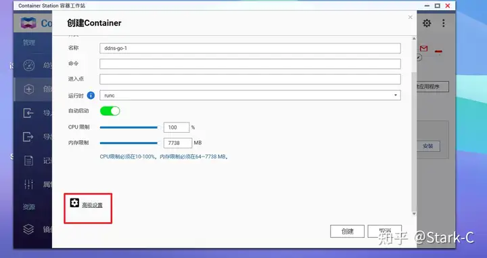
Task: Click the blue info icon beside 运行时
Action: pyautogui.click(x=91, y=95)
